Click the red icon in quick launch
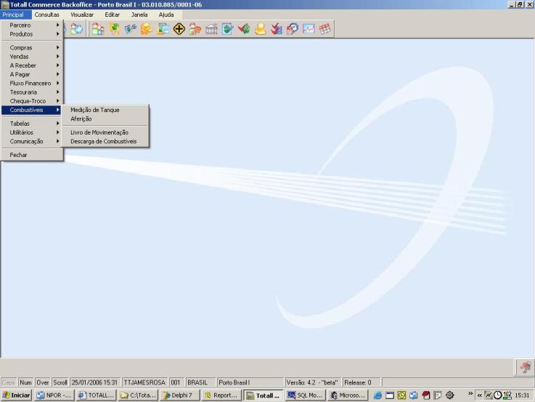The image size is (535, 402). click(426, 395)
